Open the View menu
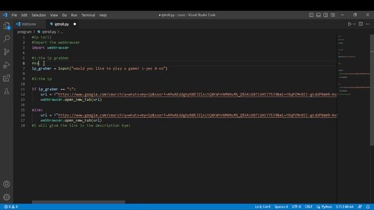Screen dimensions: 374x210 point(54,15)
